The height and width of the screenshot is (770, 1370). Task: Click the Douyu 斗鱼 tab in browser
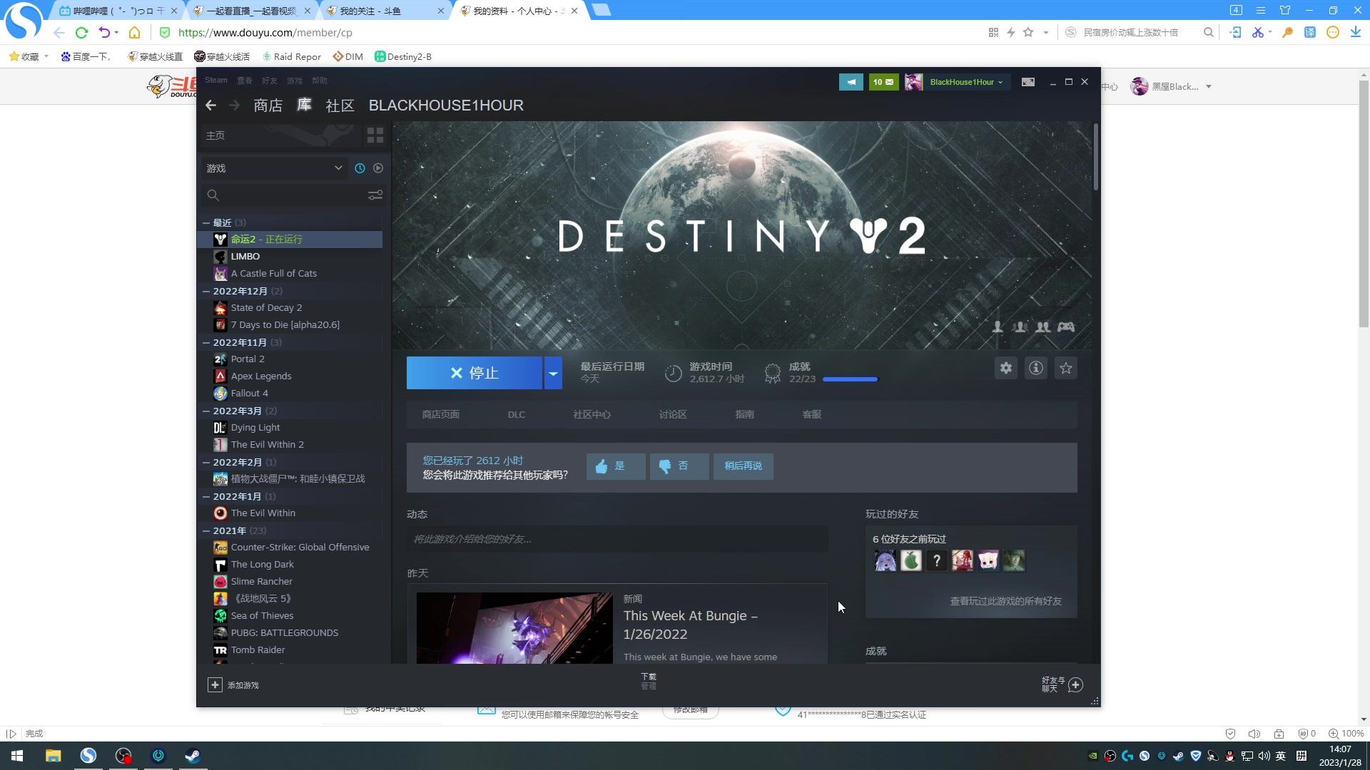click(x=376, y=11)
